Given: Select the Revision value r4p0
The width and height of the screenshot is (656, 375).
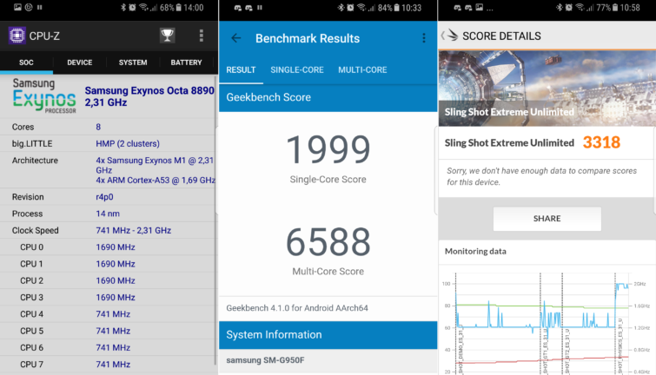Looking at the screenshot, I should coord(104,197).
